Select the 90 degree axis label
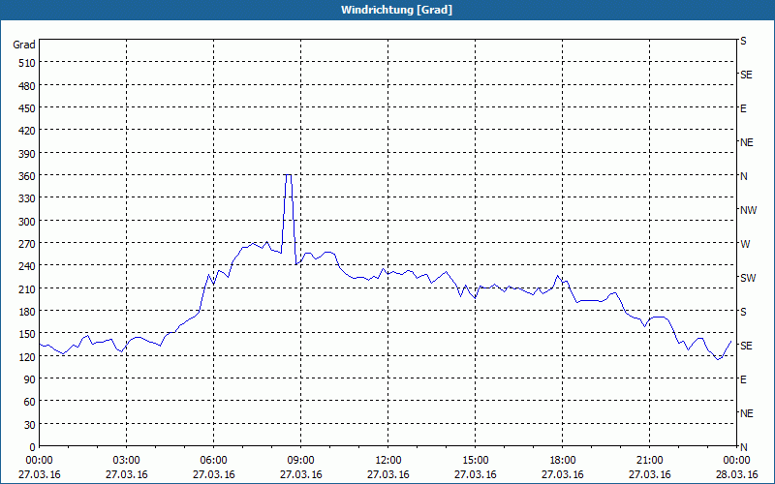This screenshot has width=775, height=484. click(30, 379)
